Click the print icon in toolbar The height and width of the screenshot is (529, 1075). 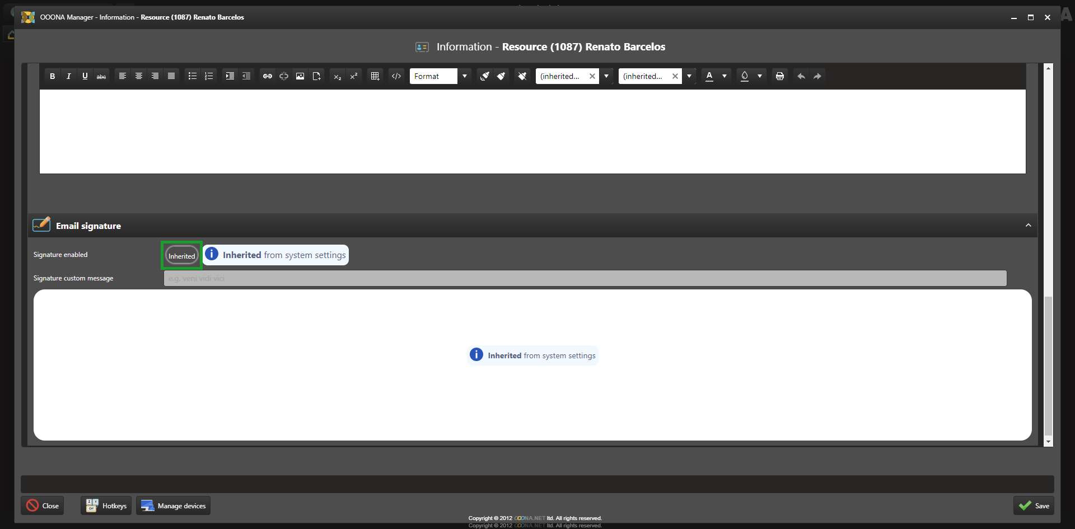(779, 76)
